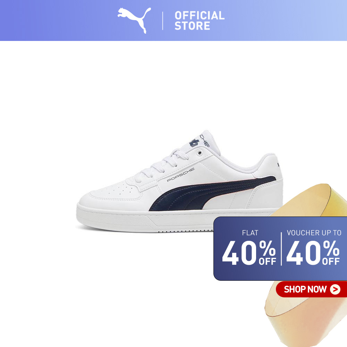Click the metal eyelet on shoe collar

click(200, 153)
